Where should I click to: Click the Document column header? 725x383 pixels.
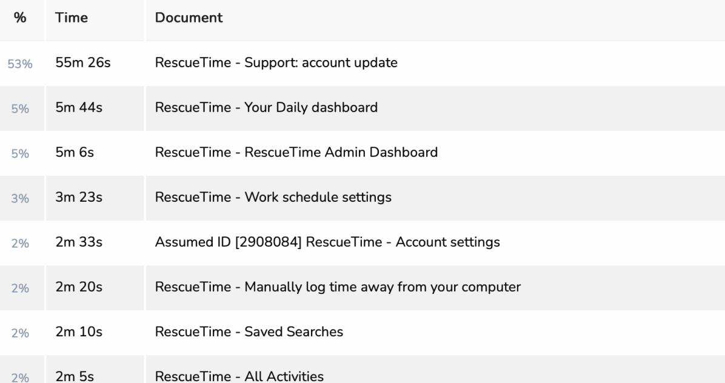(x=189, y=18)
